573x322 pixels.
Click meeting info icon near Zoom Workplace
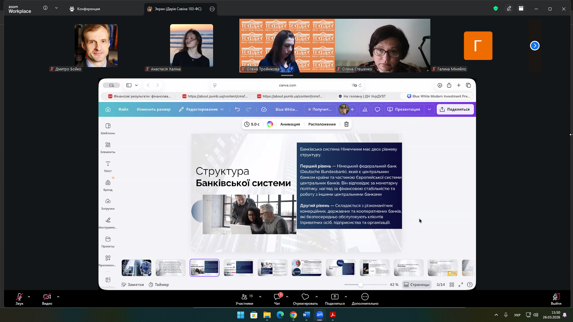[45, 8]
